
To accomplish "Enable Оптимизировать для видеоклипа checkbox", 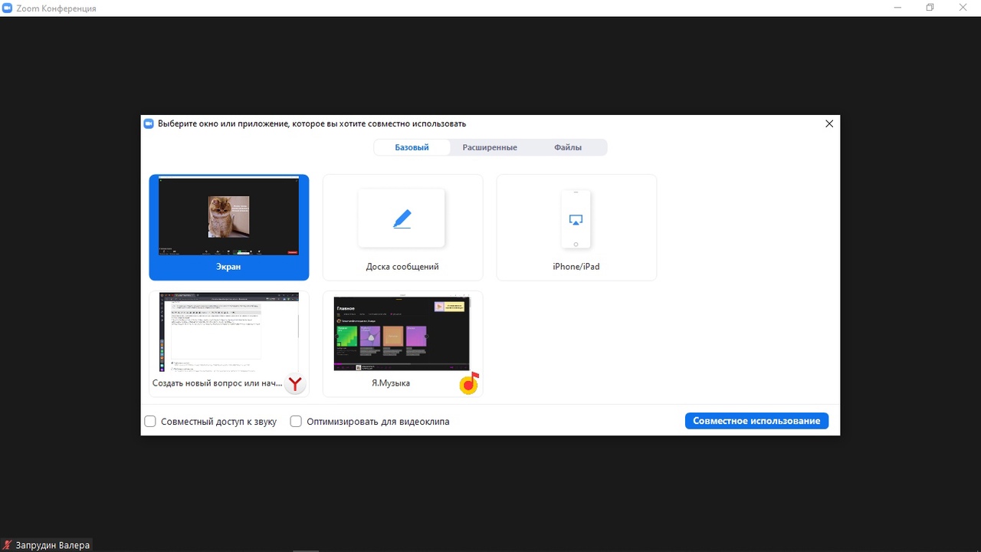I will pyautogui.click(x=296, y=422).
